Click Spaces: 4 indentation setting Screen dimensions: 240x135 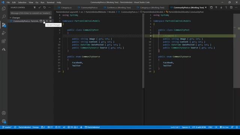[x=186, y=127]
